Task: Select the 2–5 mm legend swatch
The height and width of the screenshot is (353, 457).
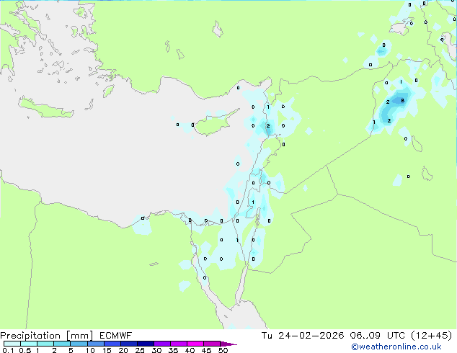Action: click(62, 344)
